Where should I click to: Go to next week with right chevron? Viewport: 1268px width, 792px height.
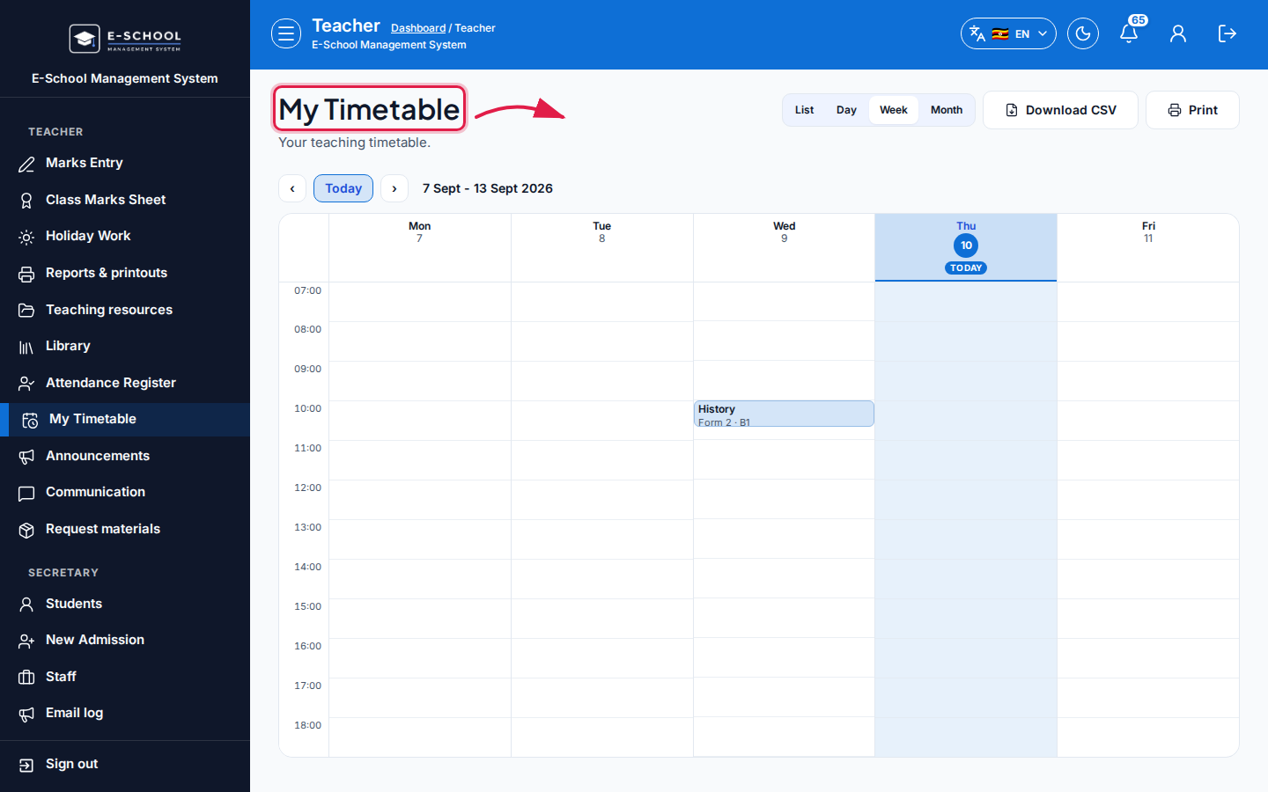(x=394, y=188)
